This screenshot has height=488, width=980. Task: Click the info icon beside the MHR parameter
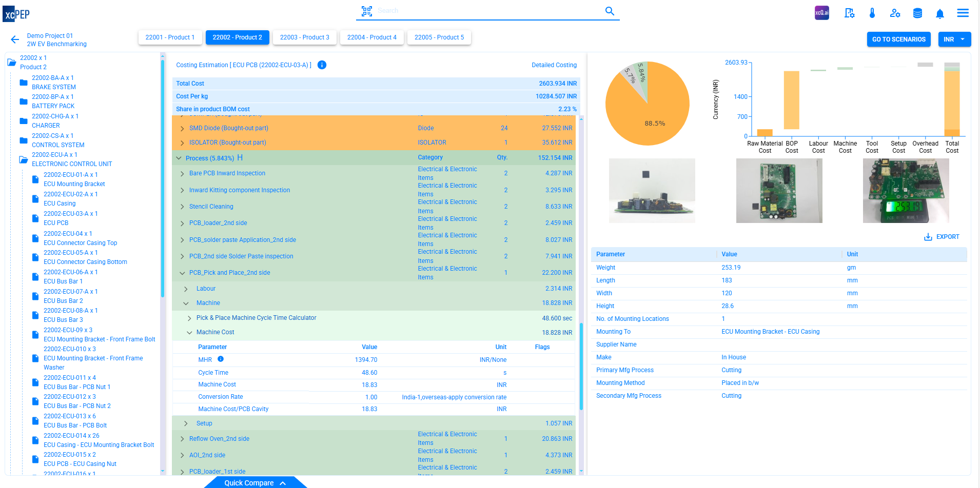point(221,359)
